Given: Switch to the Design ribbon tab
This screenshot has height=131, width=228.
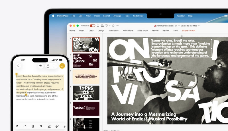Looking at the screenshot, I should [x=101, y=31].
